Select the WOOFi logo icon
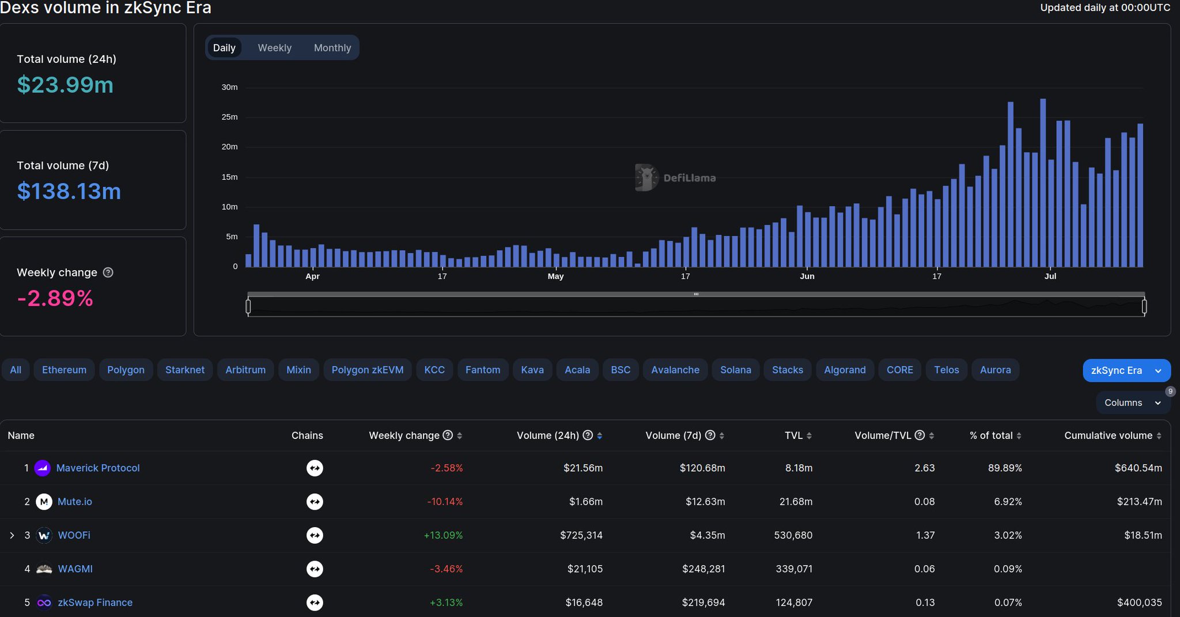 click(x=44, y=535)
